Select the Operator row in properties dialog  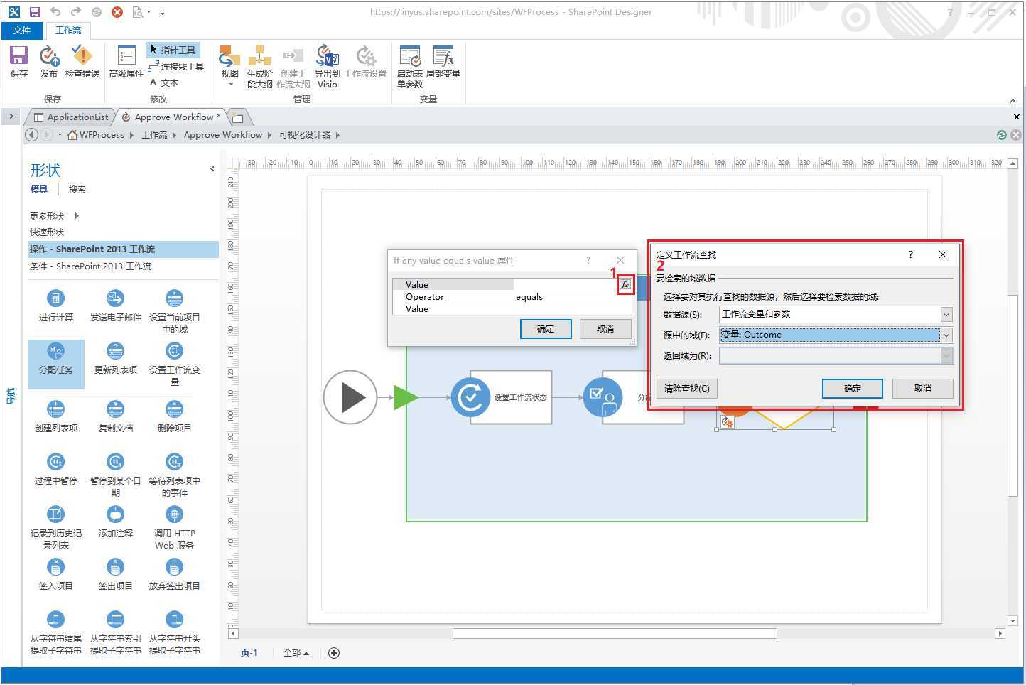[x=512, y=296]
